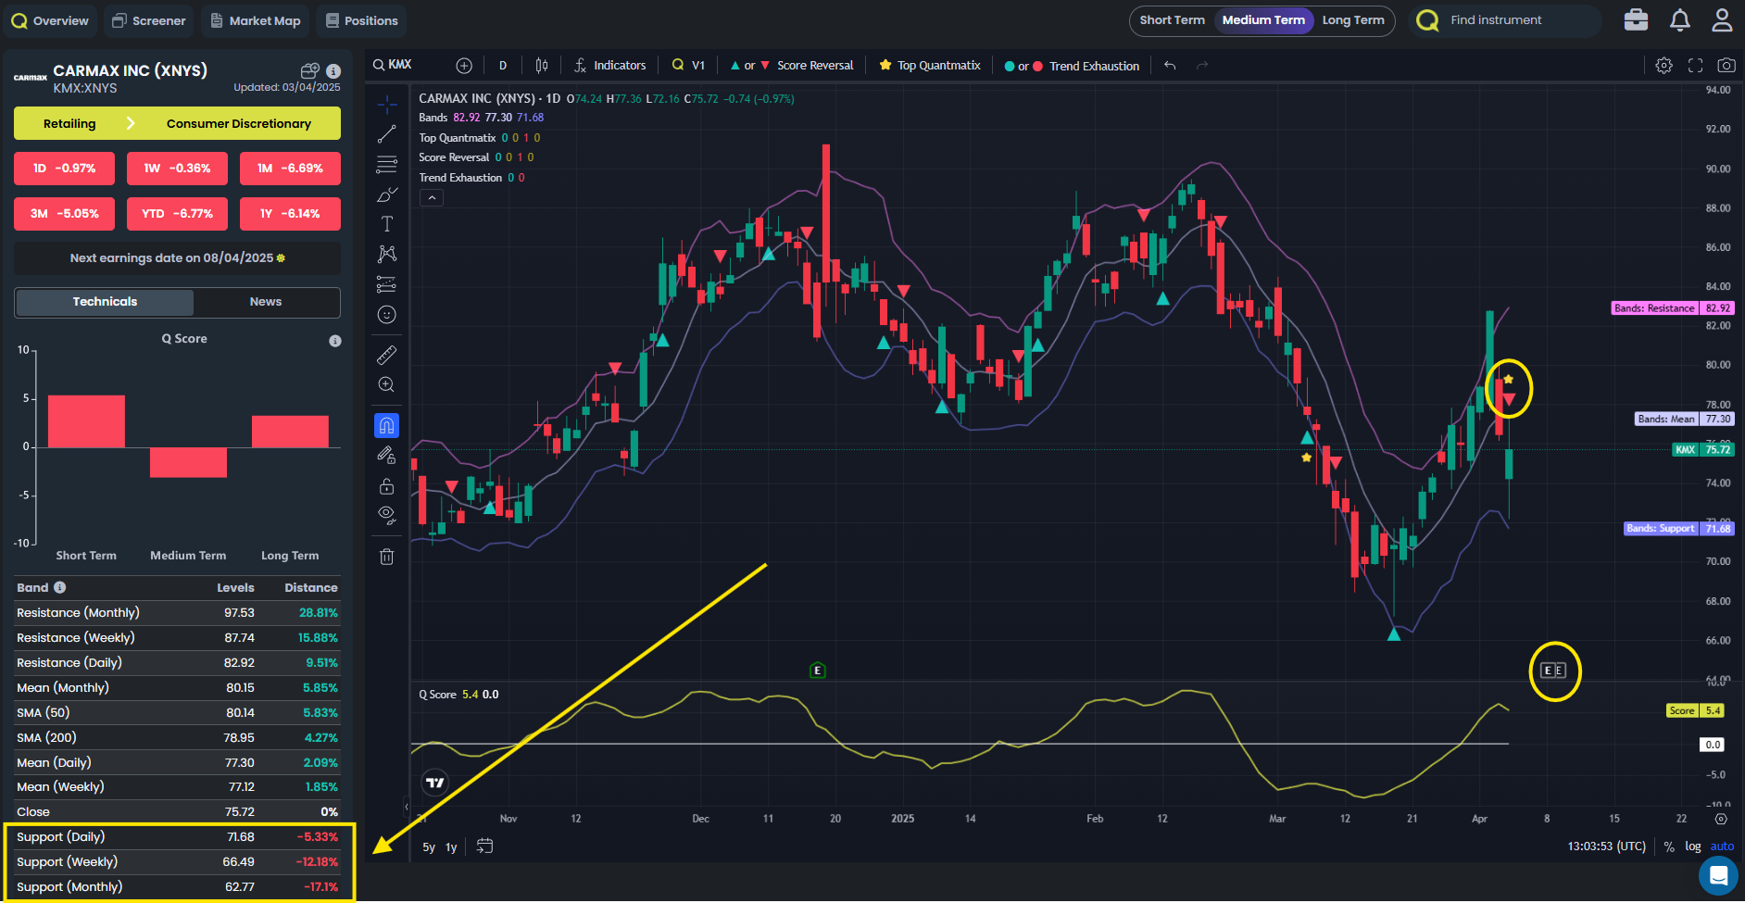1745x903 pixels.
Task: Click the YTD -6.77% performance button
Action: (177, 214)
